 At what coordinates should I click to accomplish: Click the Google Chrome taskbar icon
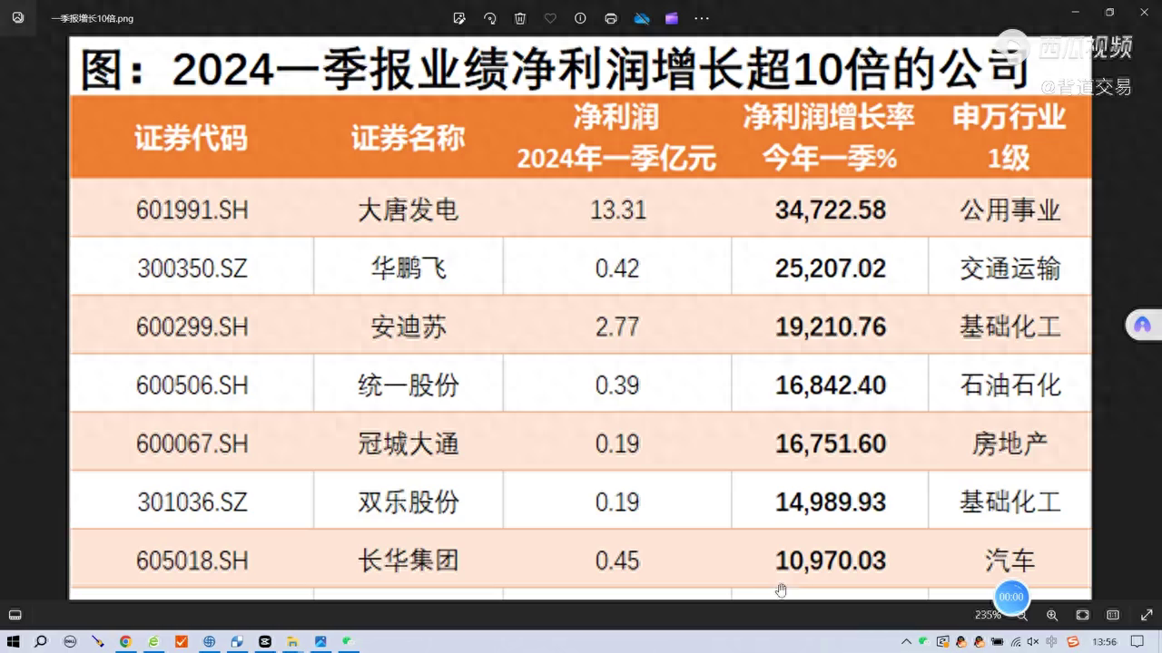[x=125, y=642]
